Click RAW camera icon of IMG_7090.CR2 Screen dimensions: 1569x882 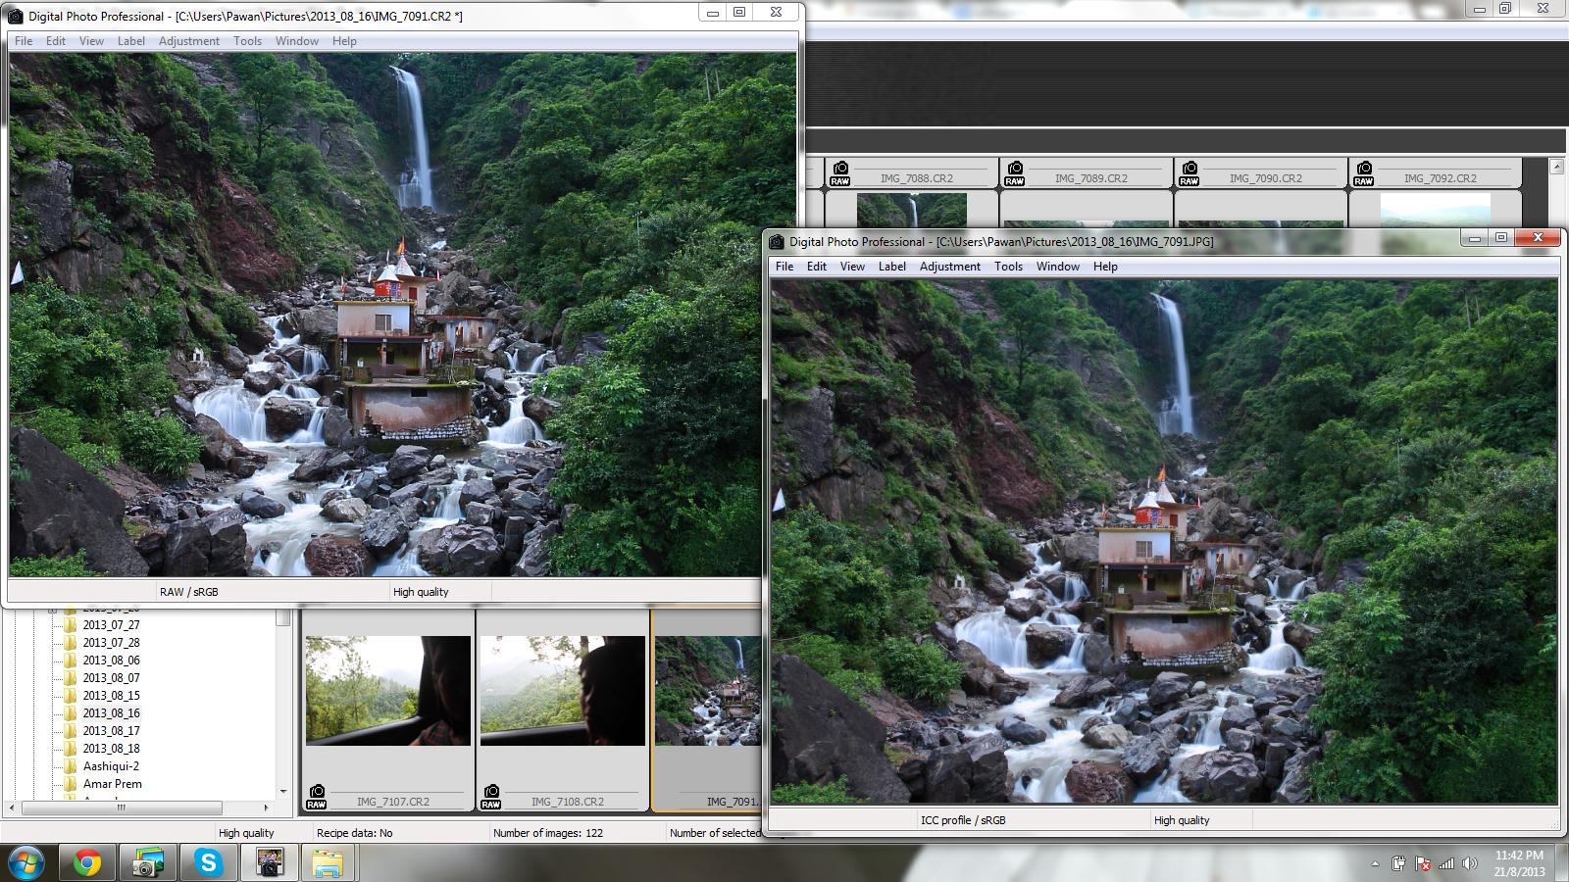click(x=1189, y=173)
